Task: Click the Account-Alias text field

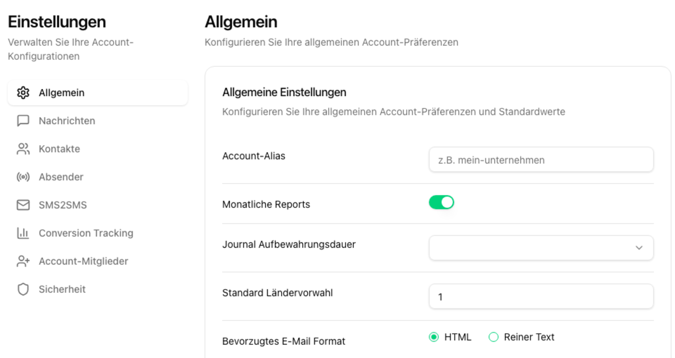Action: point(540,160)
